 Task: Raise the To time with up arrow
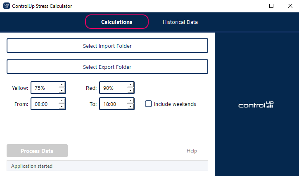point(130,101)
